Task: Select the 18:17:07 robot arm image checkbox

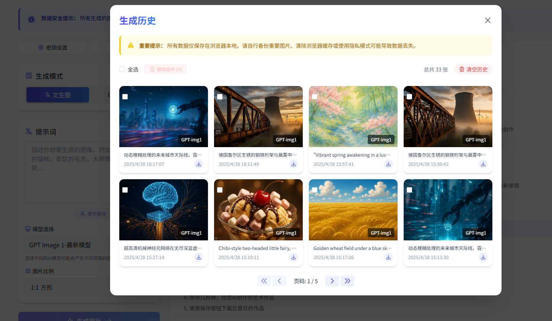Action: [125, 97]
